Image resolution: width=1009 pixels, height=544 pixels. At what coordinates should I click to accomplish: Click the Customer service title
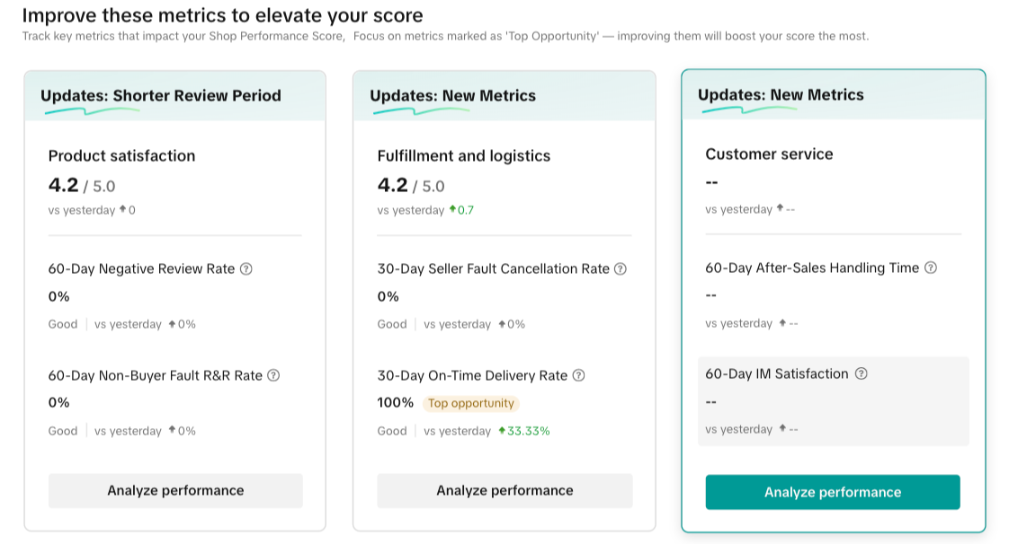coord(769,154)
